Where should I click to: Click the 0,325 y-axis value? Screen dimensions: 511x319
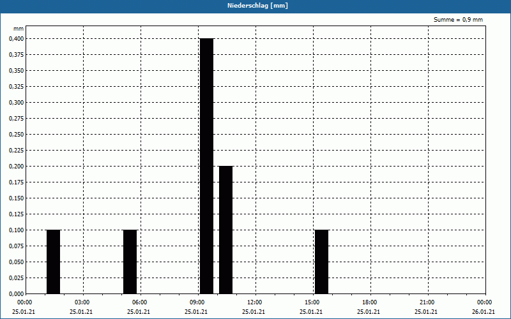point(17,87)
